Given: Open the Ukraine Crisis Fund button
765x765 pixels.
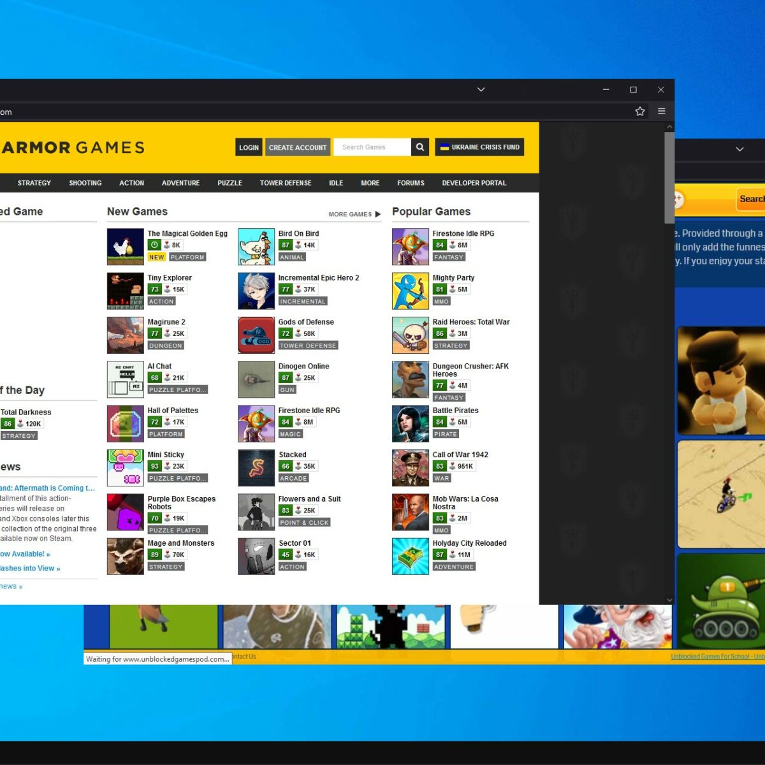Looking at the screenshot, I should pos(479,147).
